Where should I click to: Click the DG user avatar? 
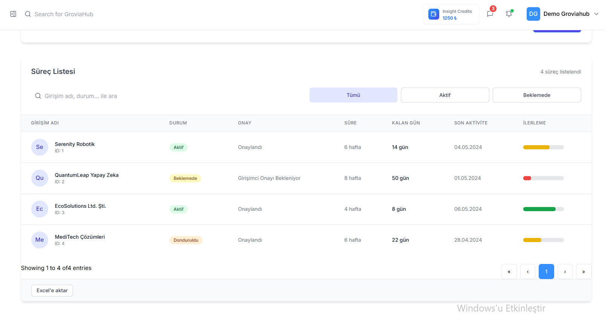[x=533, y=14]
